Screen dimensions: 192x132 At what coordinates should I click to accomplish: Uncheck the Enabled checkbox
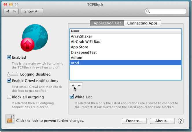[x=9, y=57]
